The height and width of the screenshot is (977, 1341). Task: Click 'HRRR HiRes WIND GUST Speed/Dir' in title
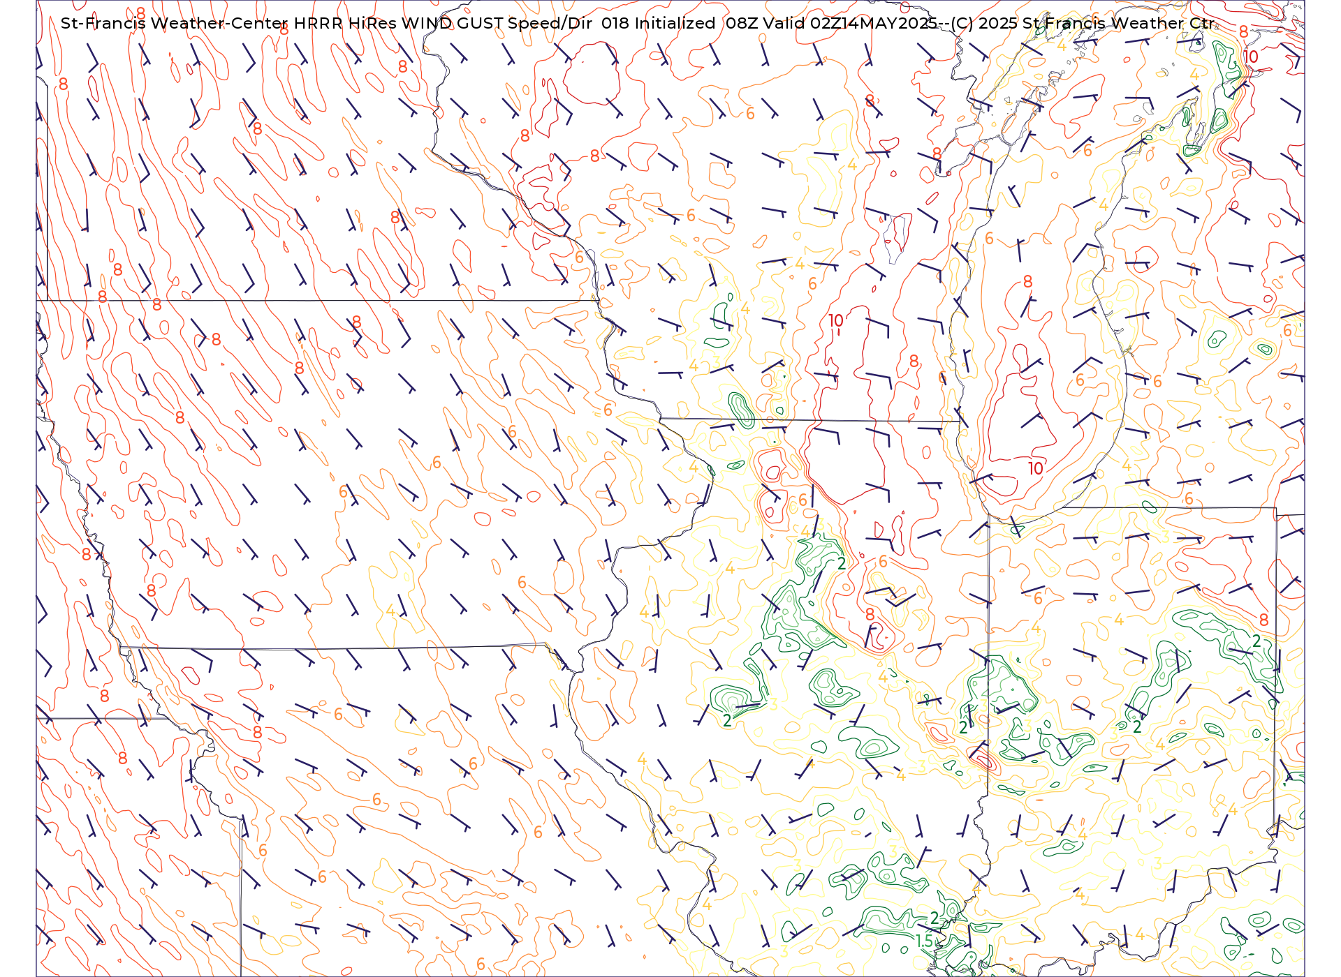click(x=442, y=23)
